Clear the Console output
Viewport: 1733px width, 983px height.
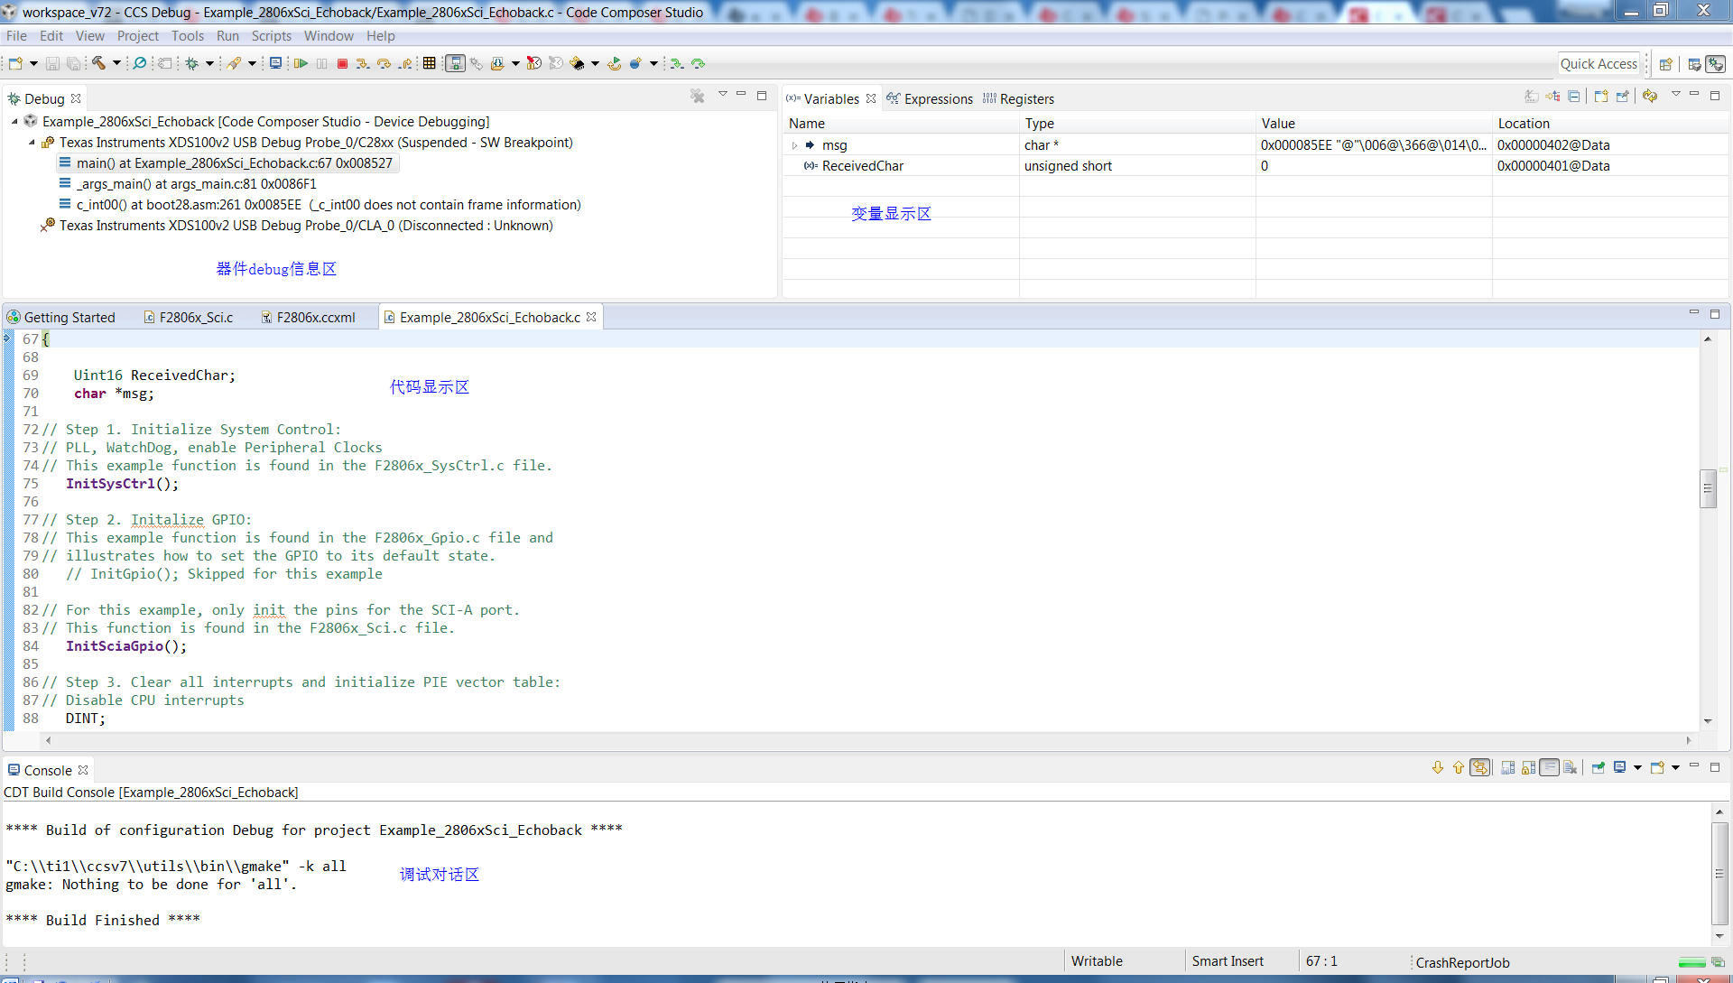point(1570,767)
